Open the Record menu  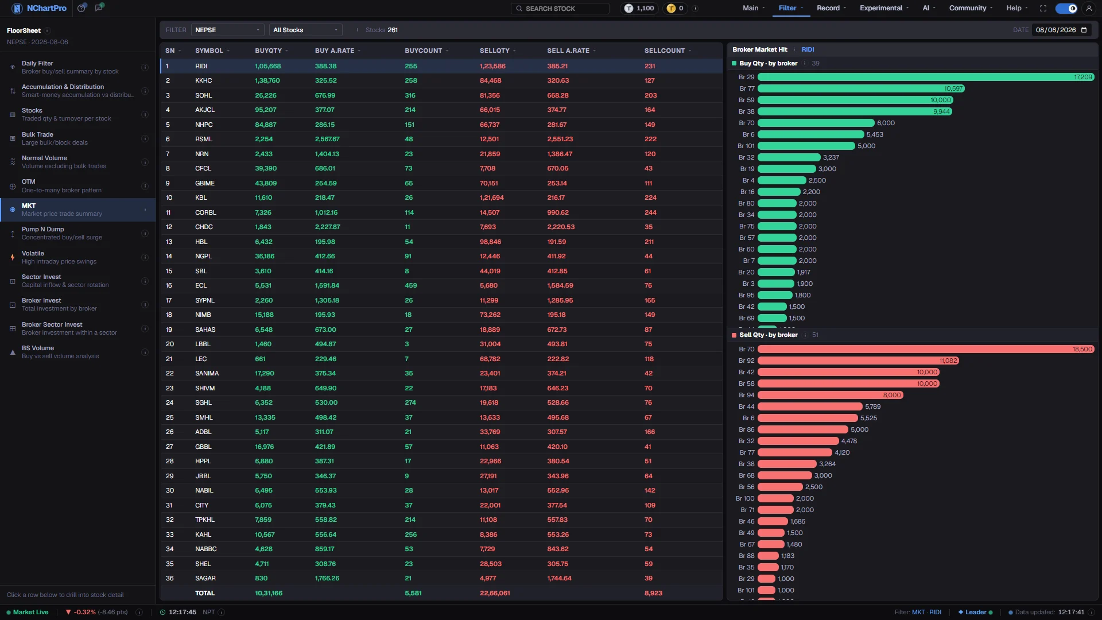click(x=831, y=8)
